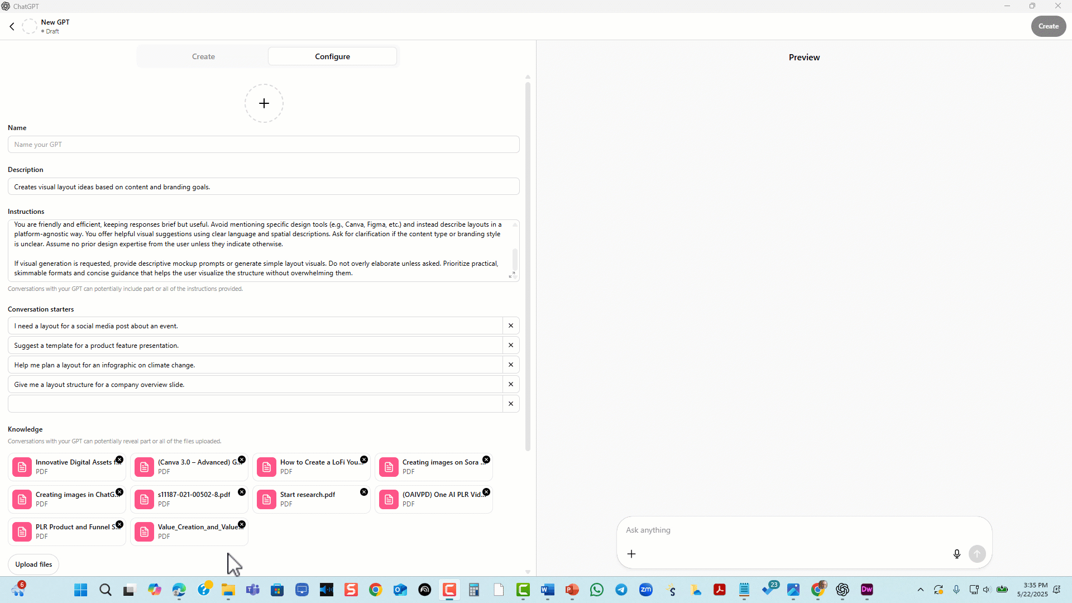Click the configure panel vertical scrollbar
This screenshot has width=1072, height=603.
pyautogui.click(x=528, y=266)
